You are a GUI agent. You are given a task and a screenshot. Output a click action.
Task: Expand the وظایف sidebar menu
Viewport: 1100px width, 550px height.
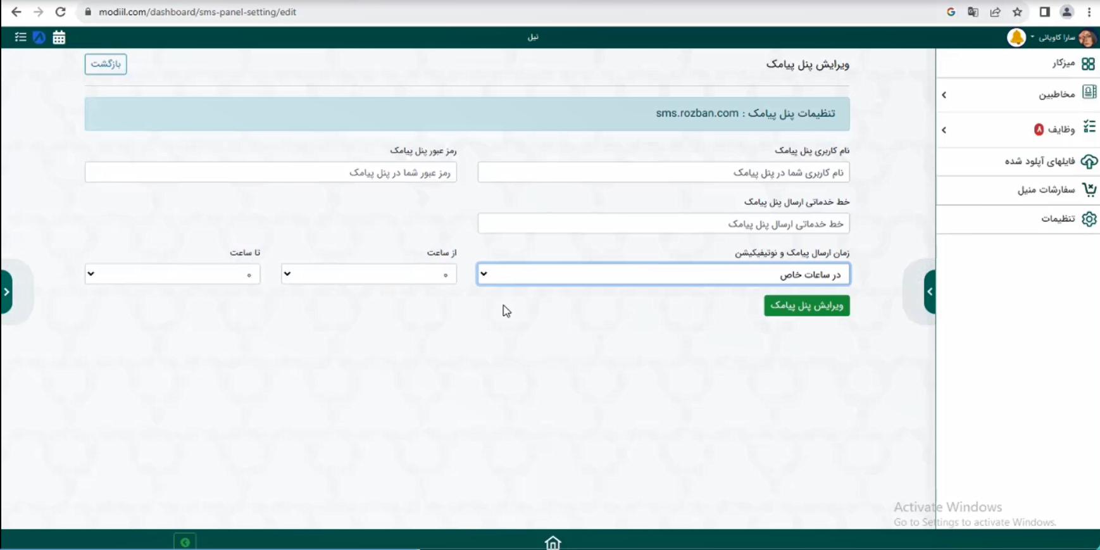click(1018, 129)
